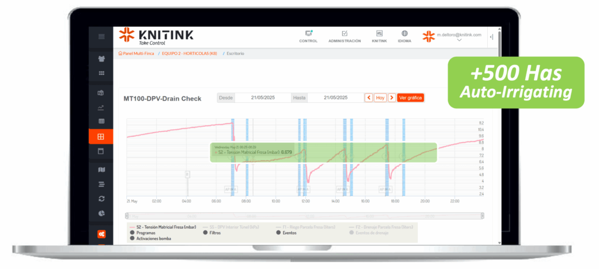Toggle the Programas legend series
Screen dimensions: 599x269
132,233
